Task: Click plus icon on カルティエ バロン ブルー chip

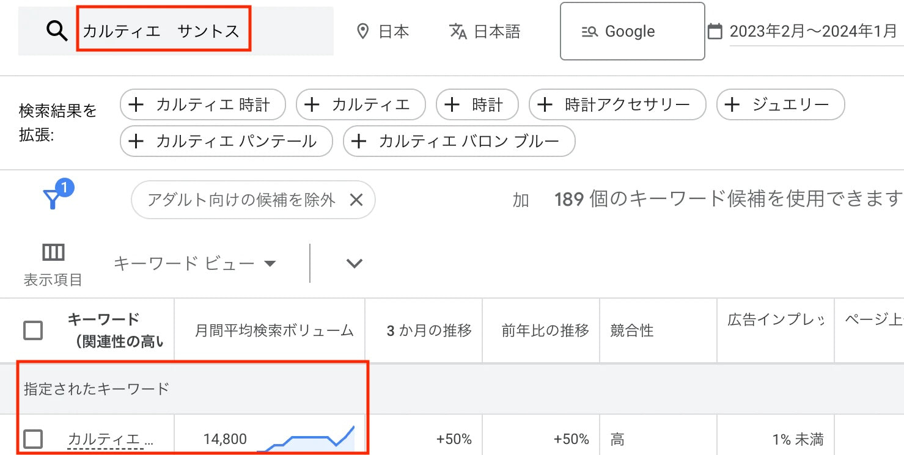Action: pyautogui.click(x=359, y=142)
